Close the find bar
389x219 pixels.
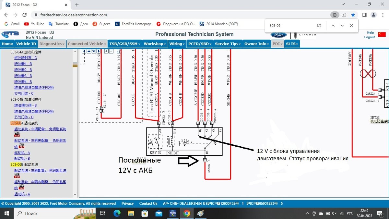coord(351,26)
